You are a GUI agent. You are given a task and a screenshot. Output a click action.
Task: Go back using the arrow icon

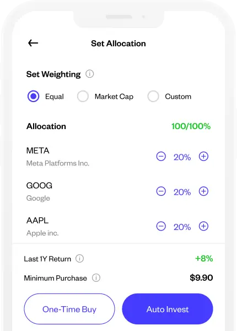(x=33, y=43)
